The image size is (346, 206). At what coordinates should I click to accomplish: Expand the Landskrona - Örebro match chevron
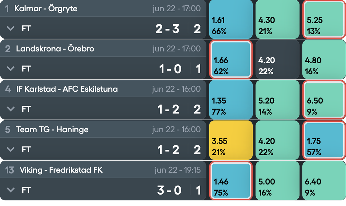pyautogui.click(x=11, y=69)
